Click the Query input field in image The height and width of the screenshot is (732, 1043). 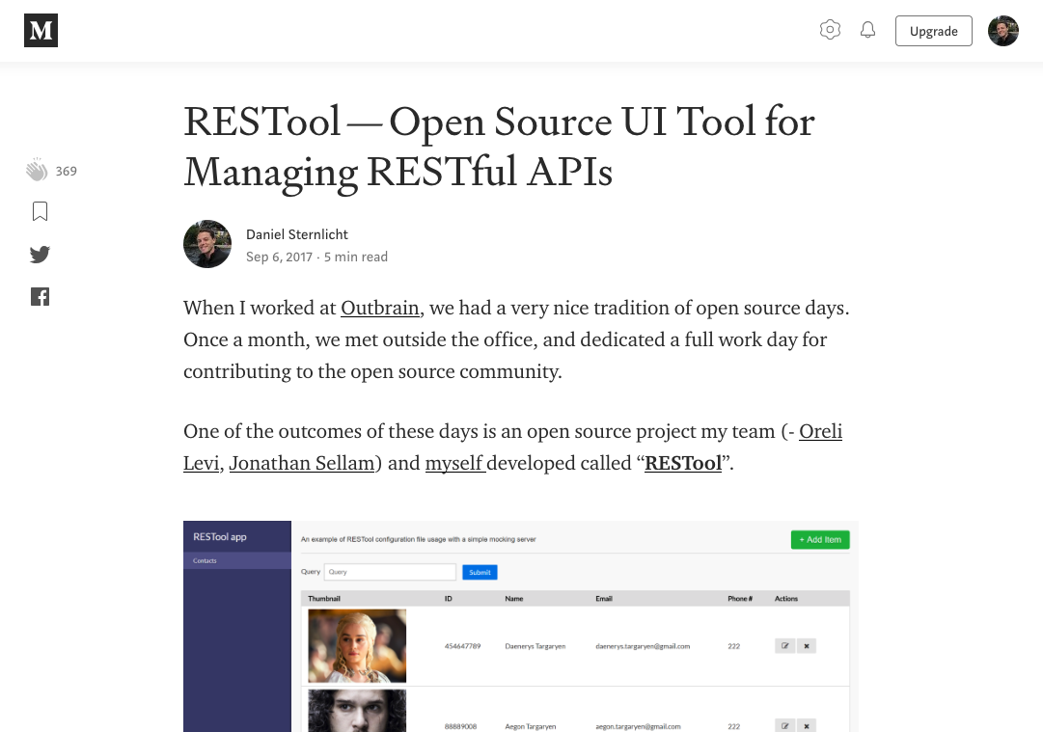(390, 572)
